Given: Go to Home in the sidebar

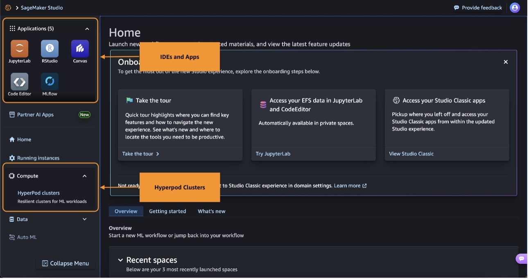Looking at the screenshot, I should 20,140.
